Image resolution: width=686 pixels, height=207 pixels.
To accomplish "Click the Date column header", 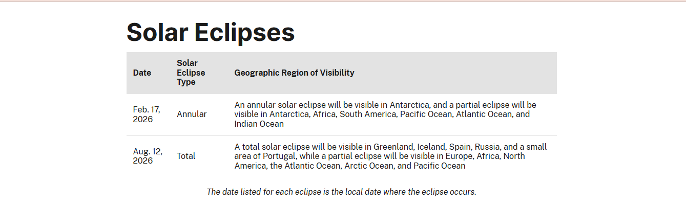I will [142, 73].
